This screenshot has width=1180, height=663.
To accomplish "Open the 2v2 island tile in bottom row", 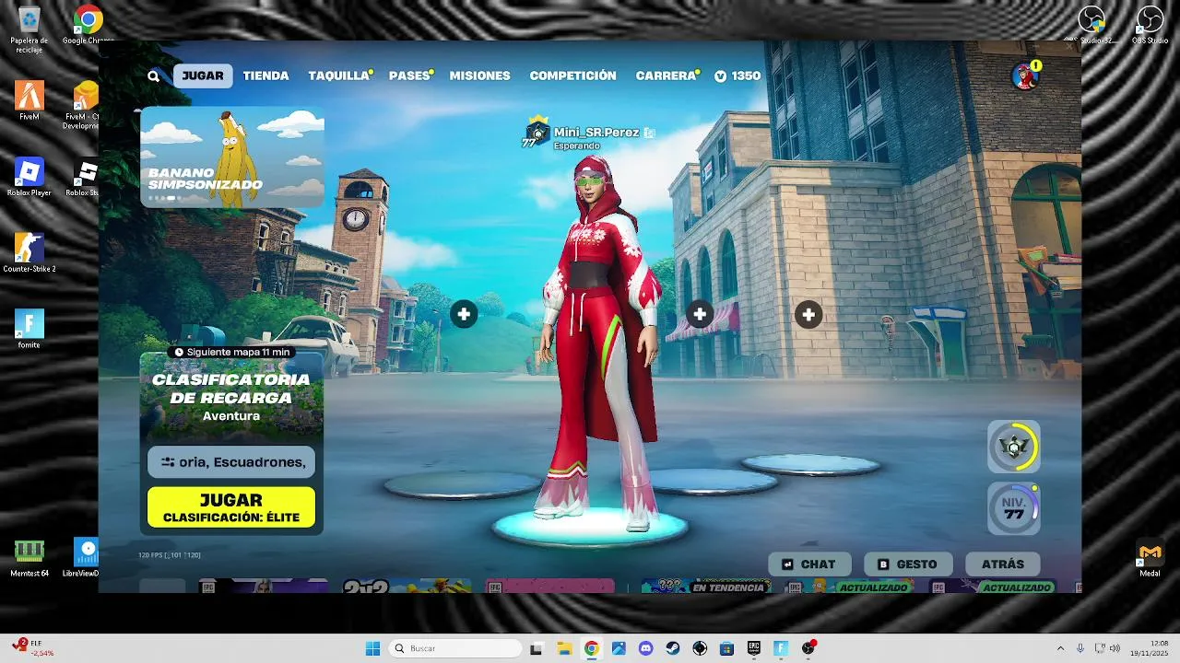I will pyautogui.click(x=407, y=587).
